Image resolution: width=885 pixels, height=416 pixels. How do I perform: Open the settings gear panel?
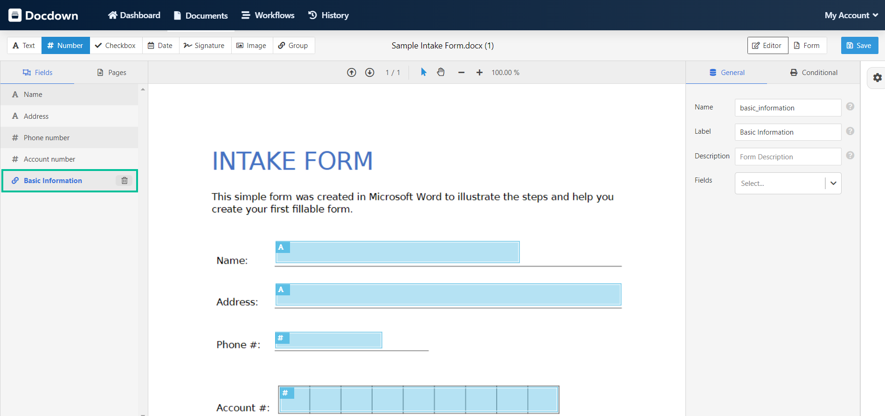pyautogui.click(x=877, y=78)
